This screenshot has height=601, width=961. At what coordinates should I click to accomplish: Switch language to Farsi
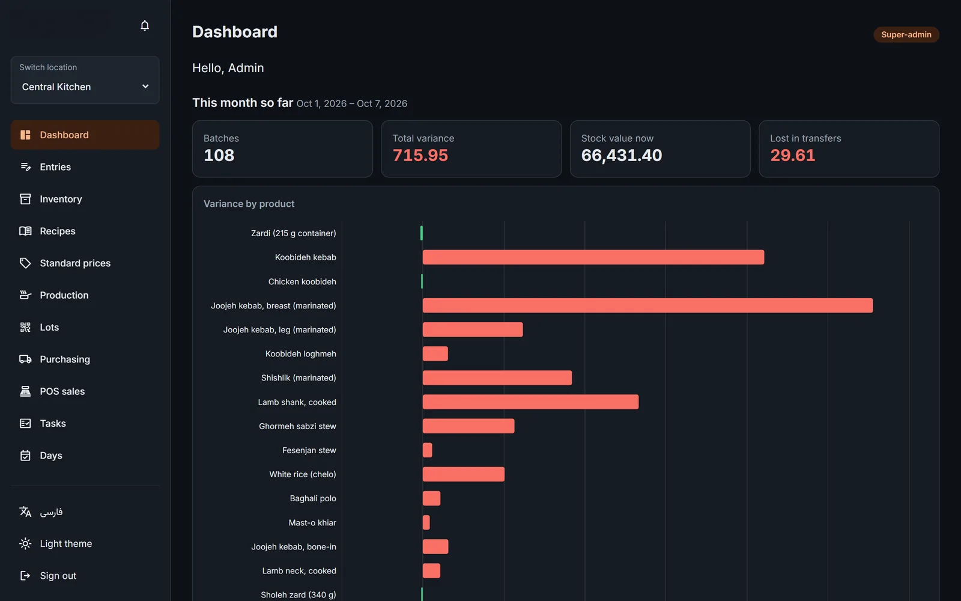[x=85, y=511]
